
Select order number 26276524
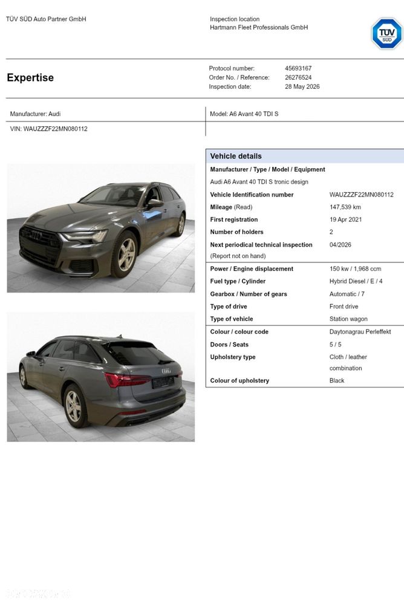click(298, 77)
